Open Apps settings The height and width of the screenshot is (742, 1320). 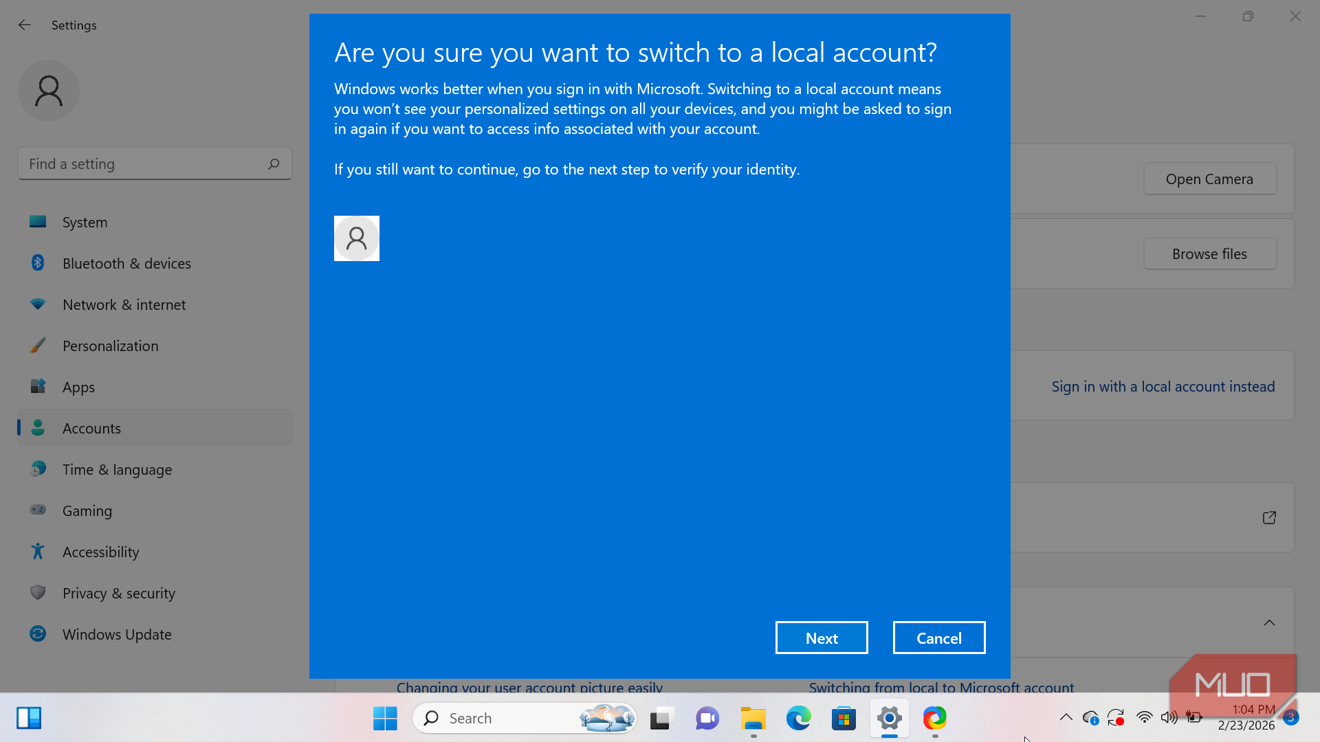pyautogui.click(x=155, y=387)
